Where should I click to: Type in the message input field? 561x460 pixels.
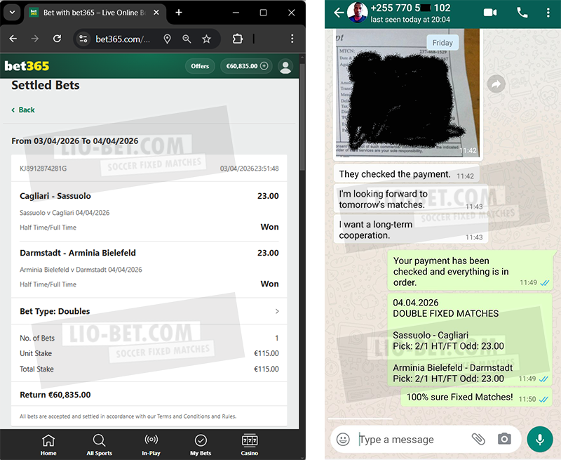point(410,440)
